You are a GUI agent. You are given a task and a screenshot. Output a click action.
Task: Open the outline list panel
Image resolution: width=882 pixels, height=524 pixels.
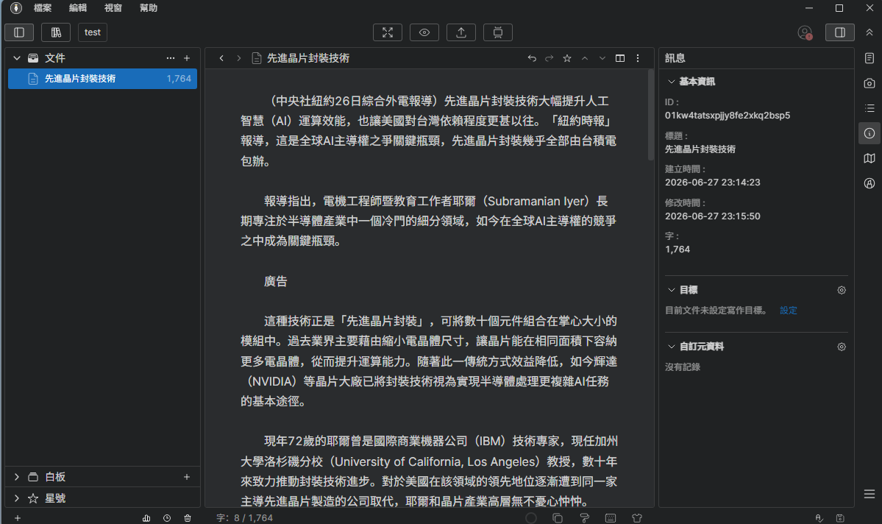pyautogui.click(x=869, y=108)
